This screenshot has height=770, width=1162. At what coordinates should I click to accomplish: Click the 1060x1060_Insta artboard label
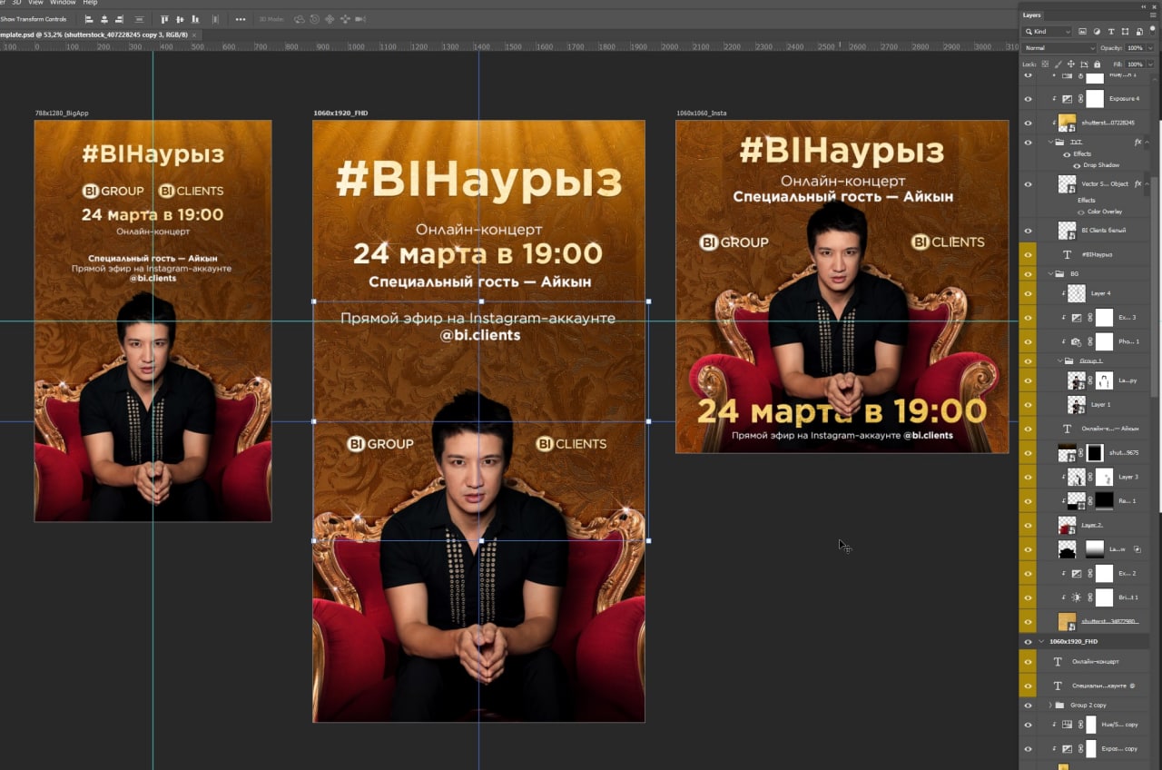[x=702, y=114]
